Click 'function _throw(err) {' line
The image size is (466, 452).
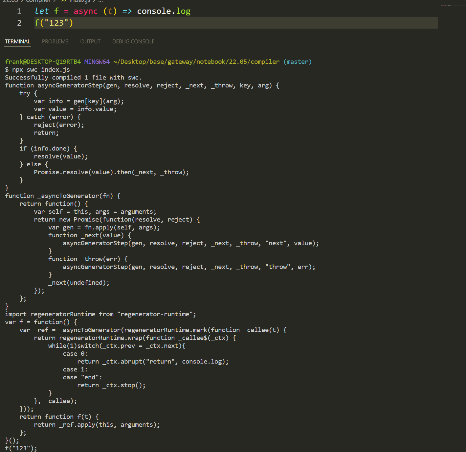[88, 259]
